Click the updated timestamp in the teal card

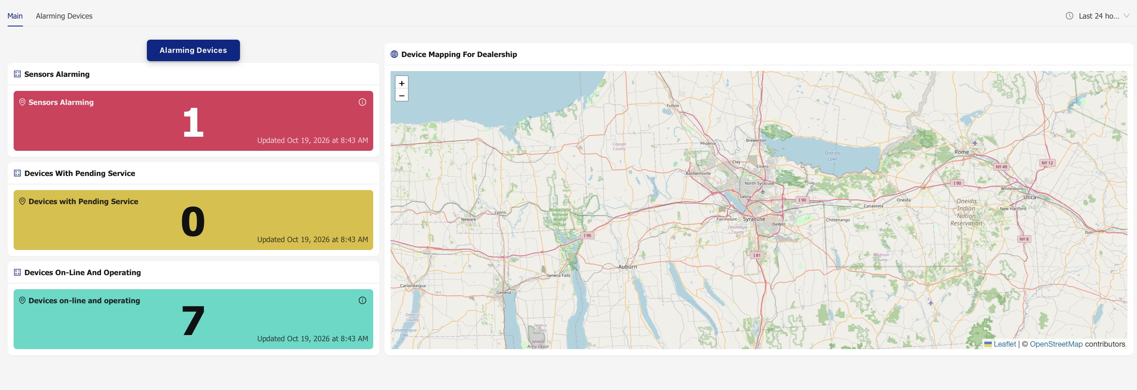point(312,338)
